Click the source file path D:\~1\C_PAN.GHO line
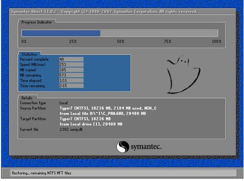Viewport: 244px width, 181px height. coord(103,114)
